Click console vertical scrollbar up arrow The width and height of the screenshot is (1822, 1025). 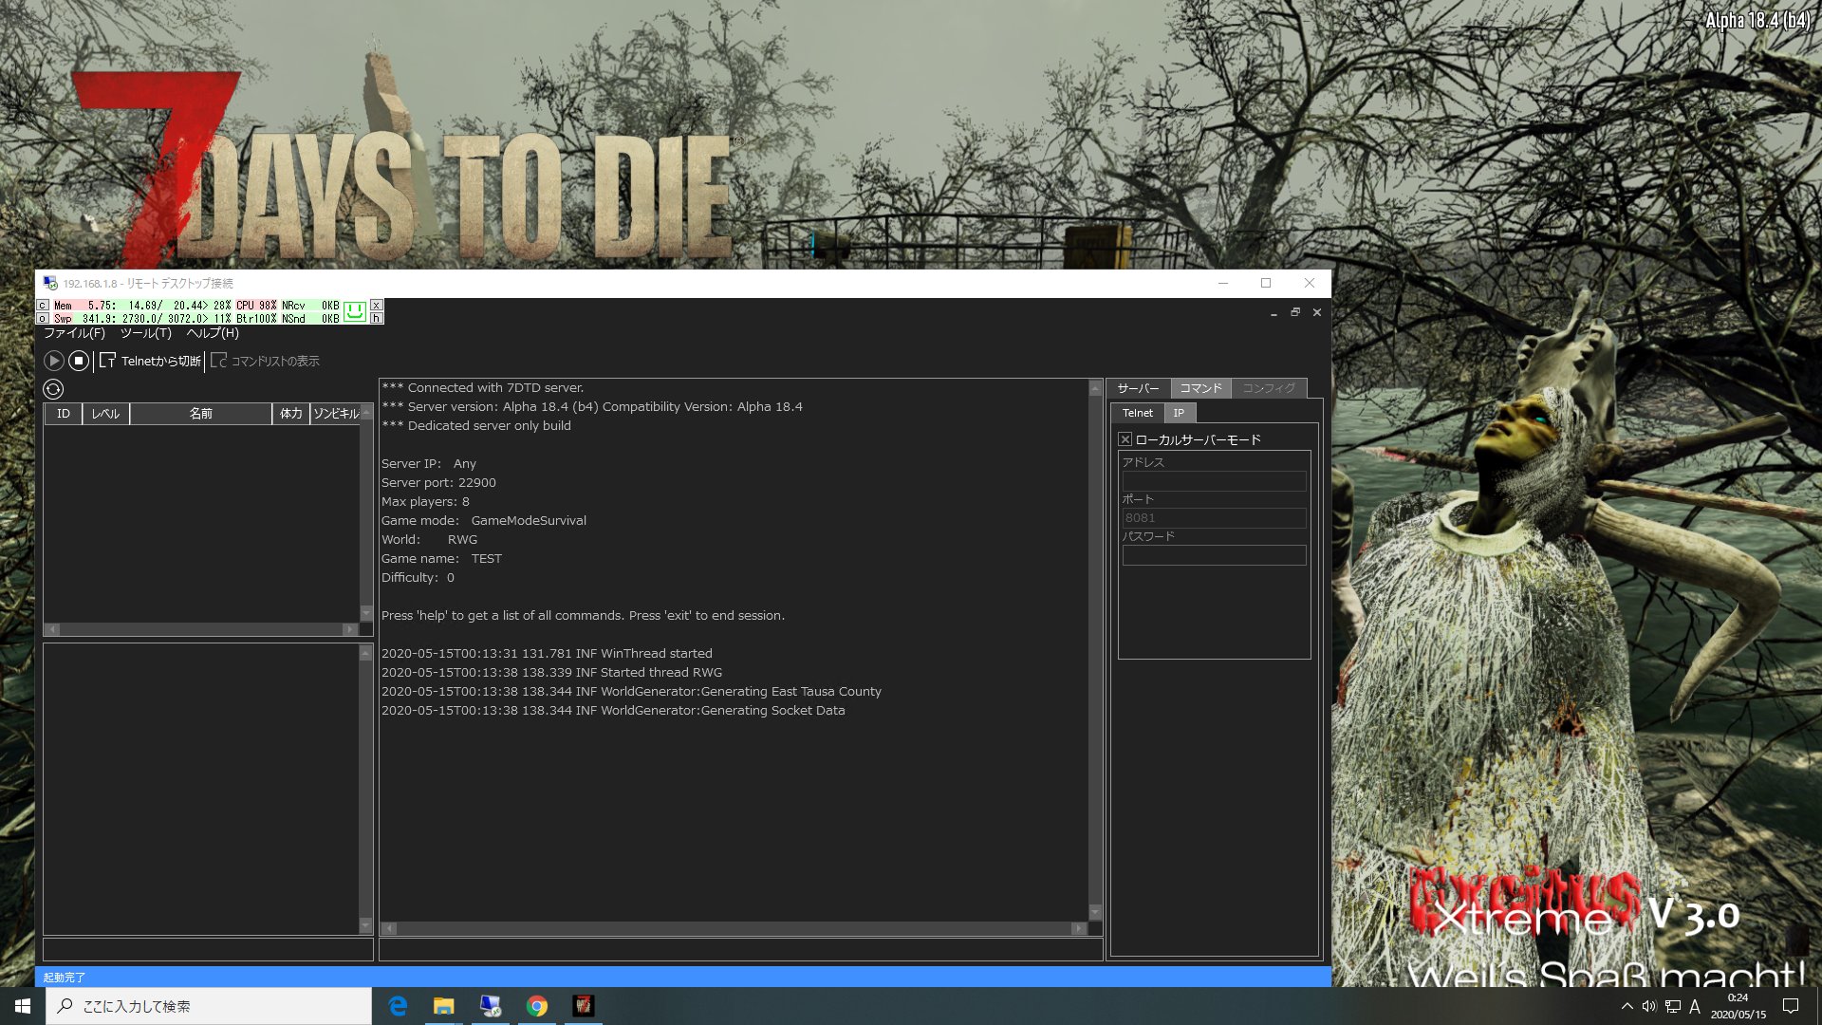[1095, 388]
